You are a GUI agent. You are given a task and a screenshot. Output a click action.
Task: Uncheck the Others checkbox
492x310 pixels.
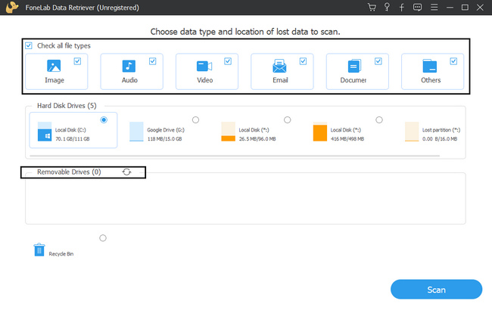(x=453, y=61)
